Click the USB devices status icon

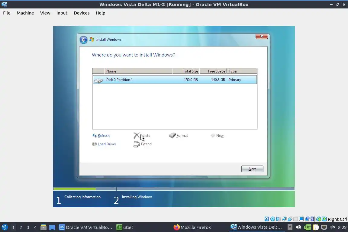coord(290,219)
